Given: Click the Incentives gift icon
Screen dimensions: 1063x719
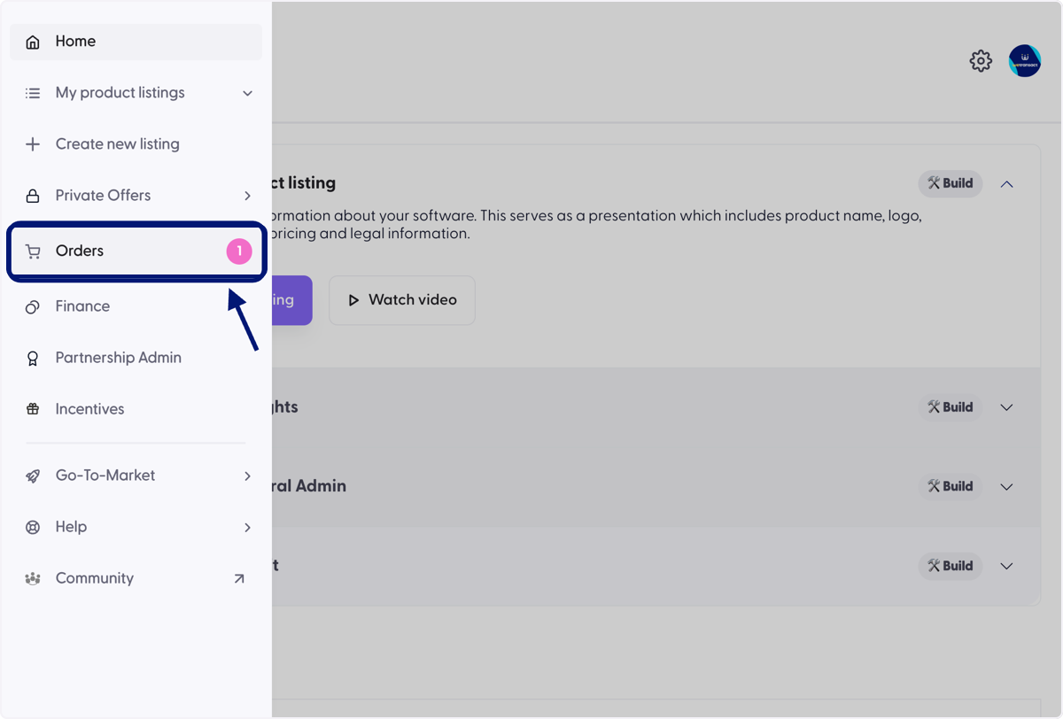Looking at the screenshot, I should click(33, 409).
